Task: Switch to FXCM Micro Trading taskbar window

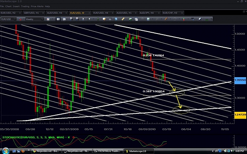Action: (x=108, y=151)
